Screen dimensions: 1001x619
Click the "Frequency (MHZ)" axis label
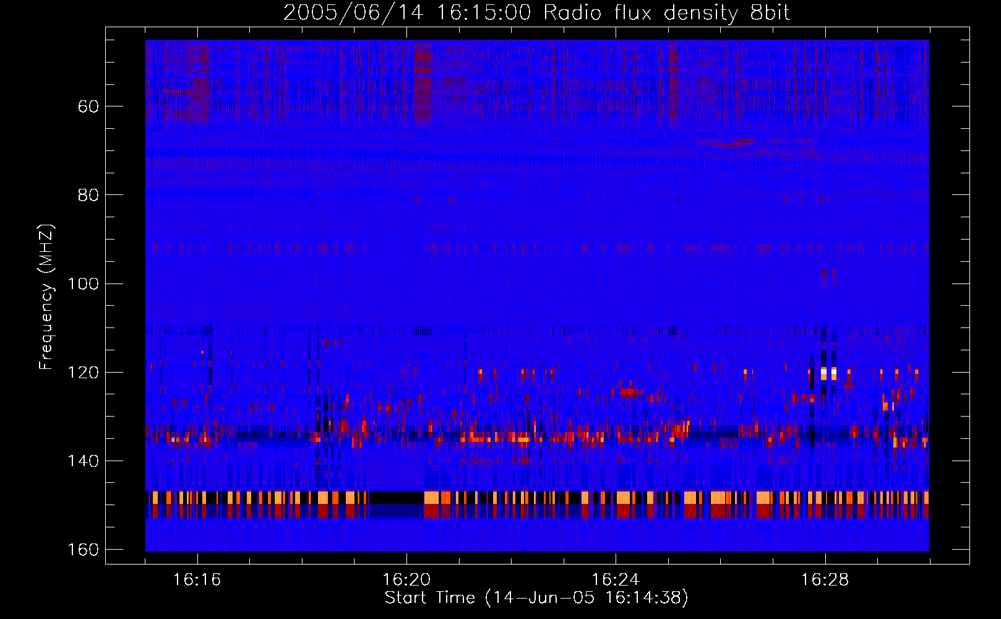coord(46,297)
